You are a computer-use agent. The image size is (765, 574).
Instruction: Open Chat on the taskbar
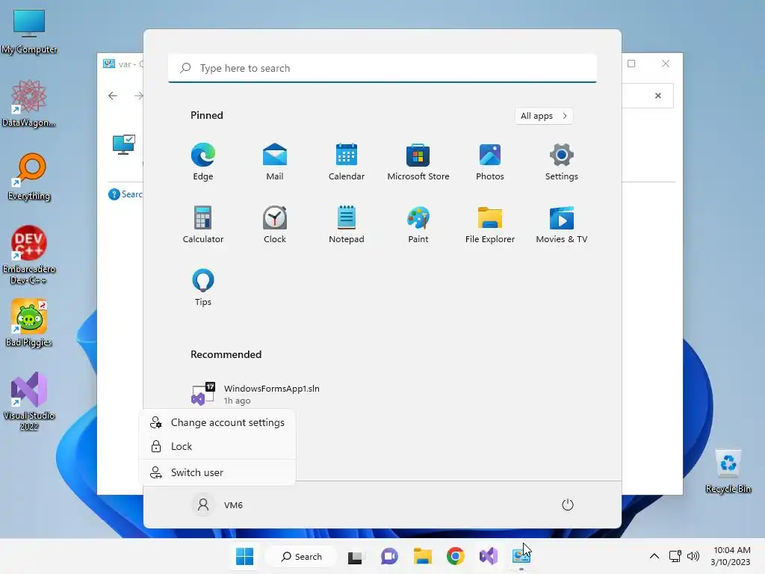(x=389, y=556)
